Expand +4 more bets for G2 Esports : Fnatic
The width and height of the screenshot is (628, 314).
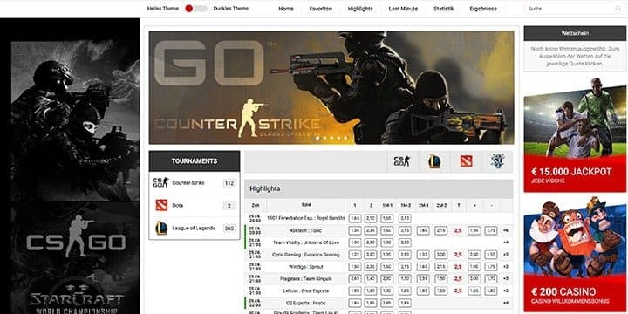click(505, 303)
